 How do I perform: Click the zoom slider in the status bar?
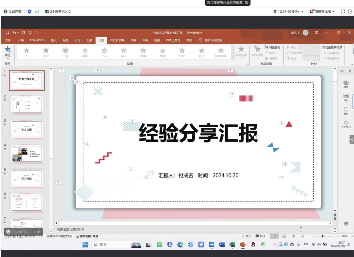pyautogui.click(x=323, y=236)
